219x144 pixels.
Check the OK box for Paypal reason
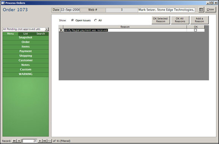coord(195,30)
